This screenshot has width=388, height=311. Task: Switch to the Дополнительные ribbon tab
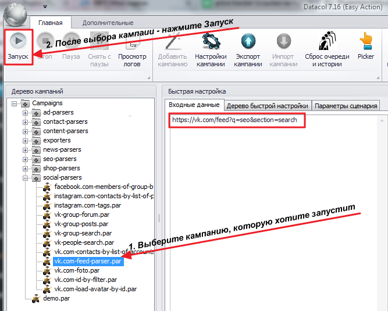click(108, 23)
